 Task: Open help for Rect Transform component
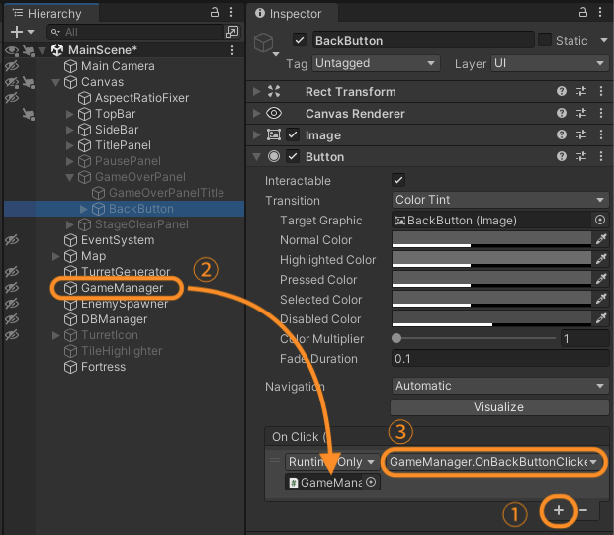coord(562,91)
